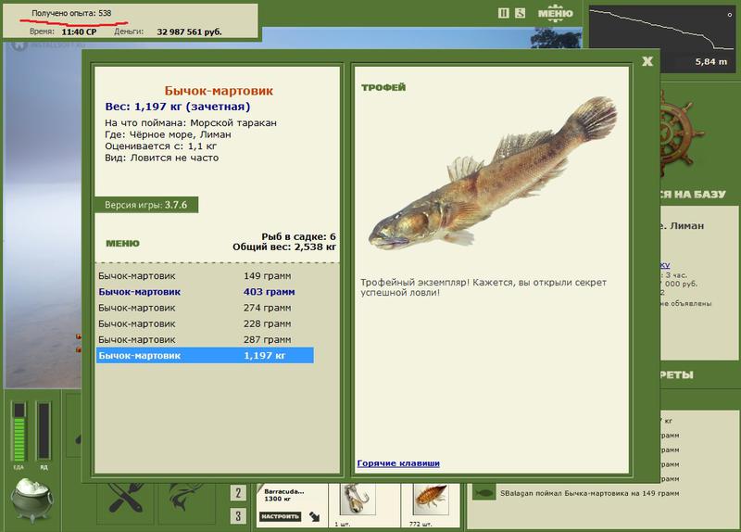The image size is (741, 532).
Task: Click the game time 11:40 СР
Action: [x=79, y=32]
